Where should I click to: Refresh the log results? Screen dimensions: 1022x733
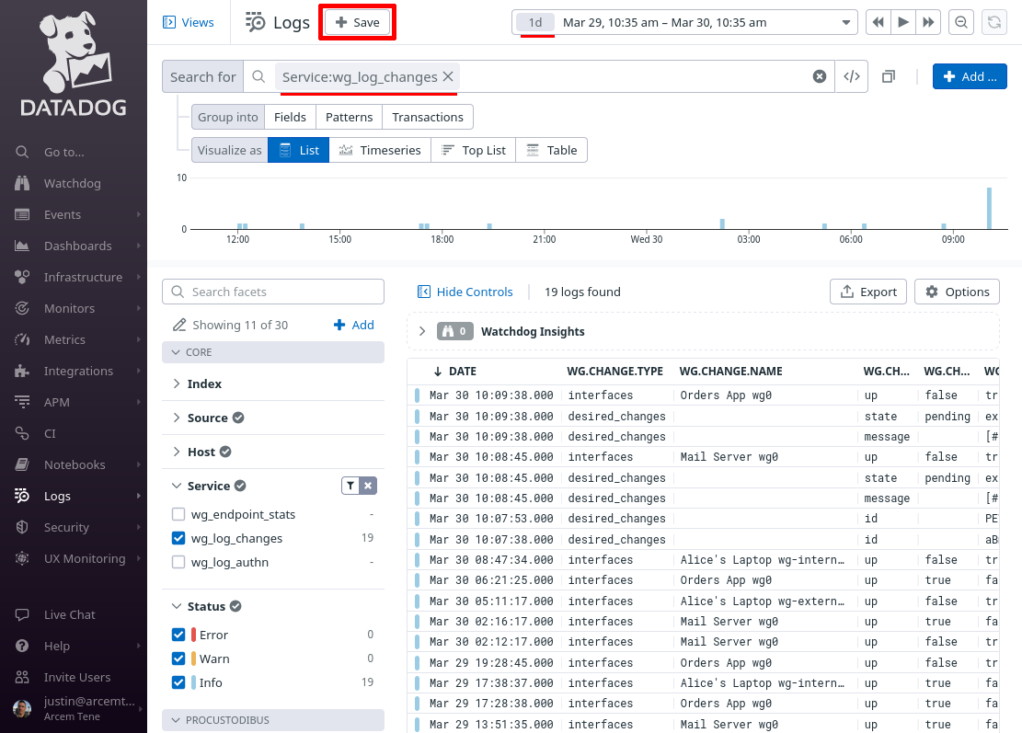994,22
